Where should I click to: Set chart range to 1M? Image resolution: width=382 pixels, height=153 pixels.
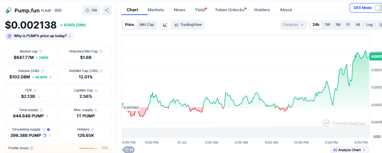click(338, 25)
